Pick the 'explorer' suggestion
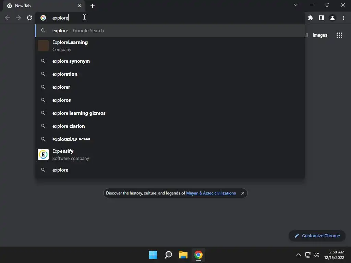Screen dimensions: 351x263 coord(170,87)
